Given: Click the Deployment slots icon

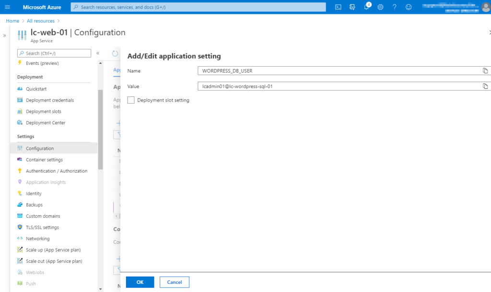Looking at the screenshot, I should point(20,111).
